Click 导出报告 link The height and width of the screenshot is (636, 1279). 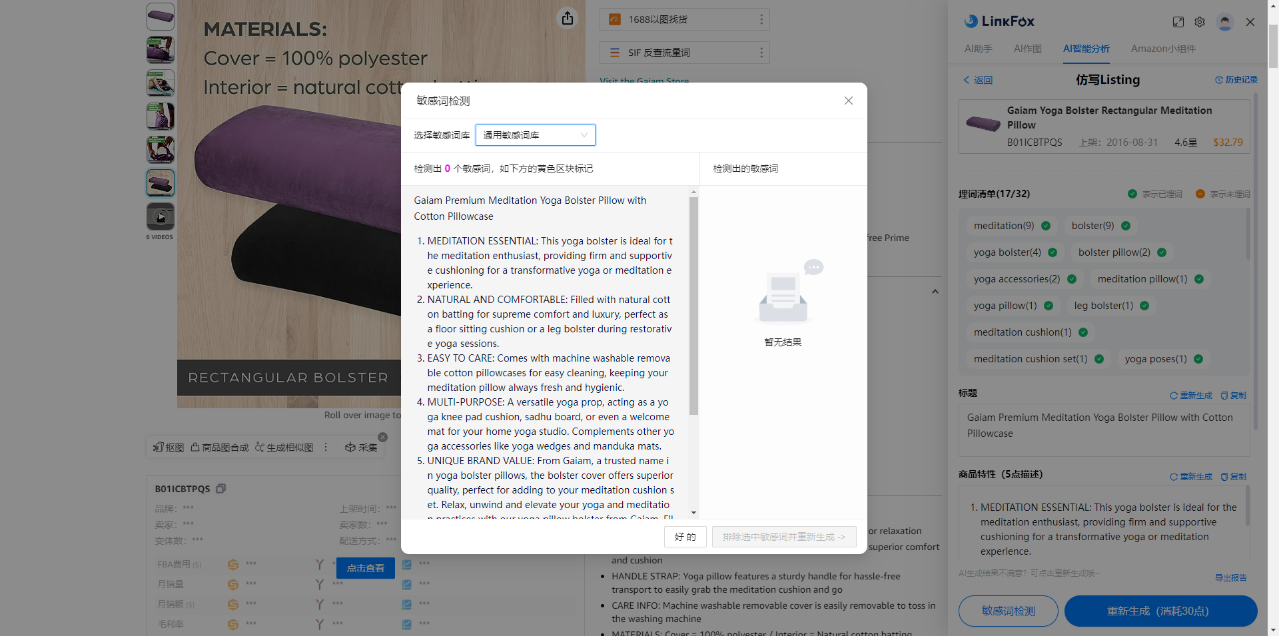pos(1231,578)
